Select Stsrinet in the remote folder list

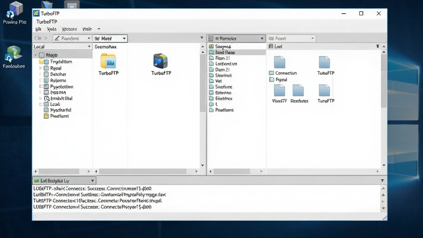223,76
